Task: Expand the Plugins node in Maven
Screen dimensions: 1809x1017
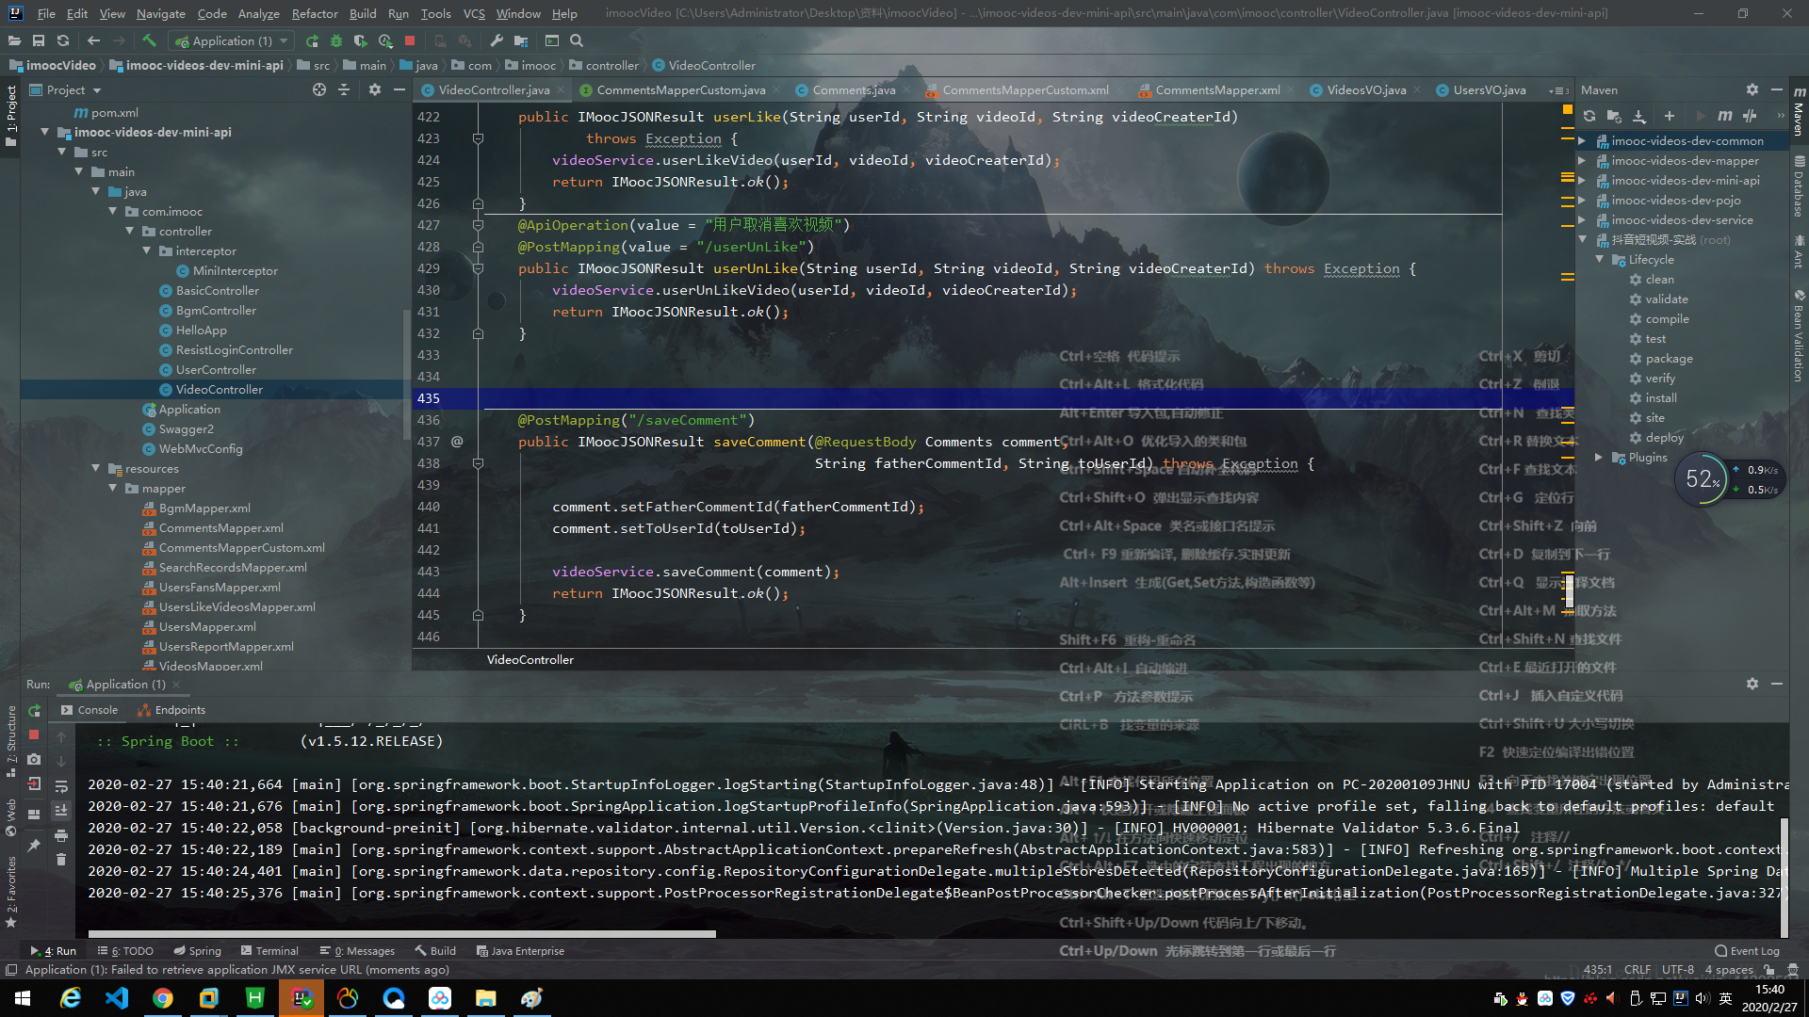Action: click(x=1599, y=457)
